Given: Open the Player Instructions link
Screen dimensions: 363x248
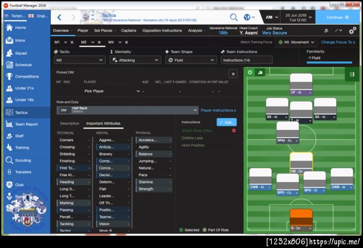Looking at the screenshot, I should point(218,110).
